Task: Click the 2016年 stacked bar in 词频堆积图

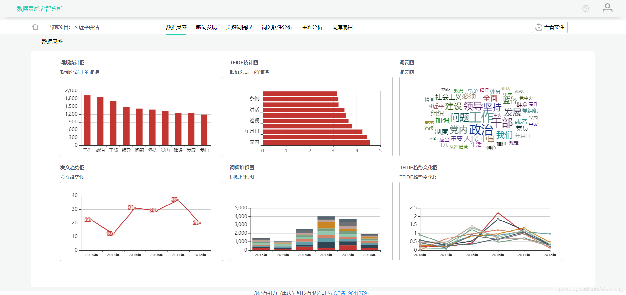Action: [326, 233]
